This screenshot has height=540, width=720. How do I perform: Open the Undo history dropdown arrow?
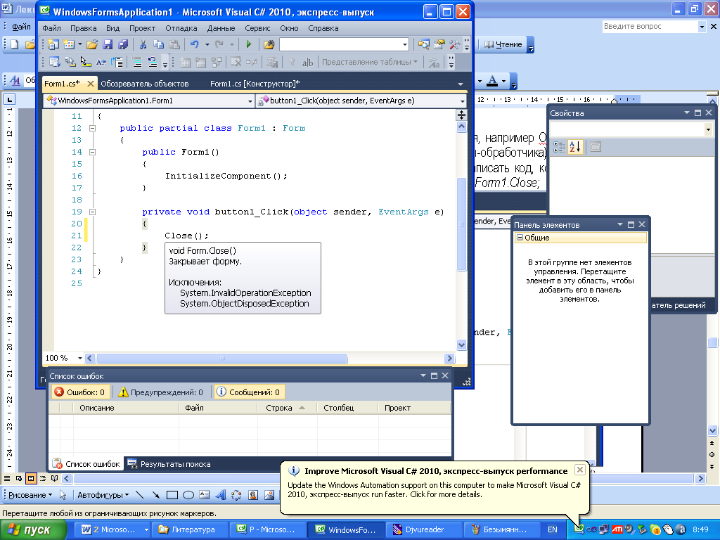point(207,44)
